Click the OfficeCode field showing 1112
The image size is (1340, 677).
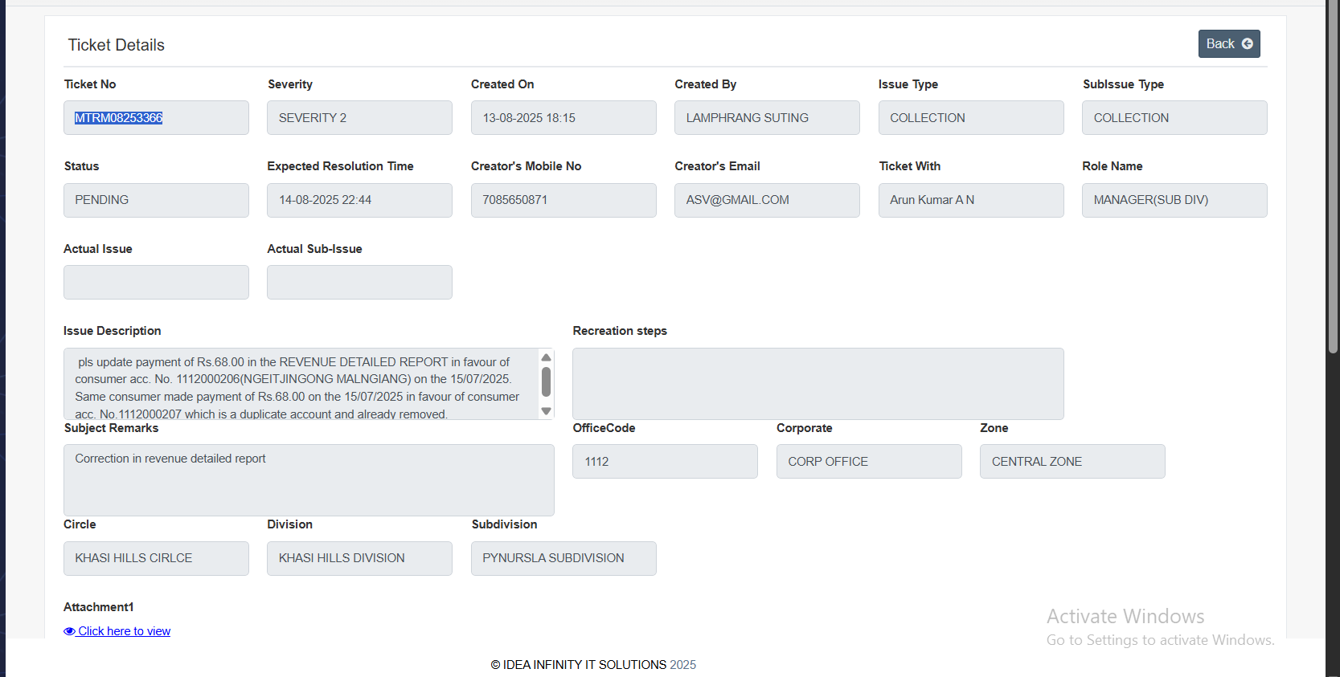pos(665,462)
